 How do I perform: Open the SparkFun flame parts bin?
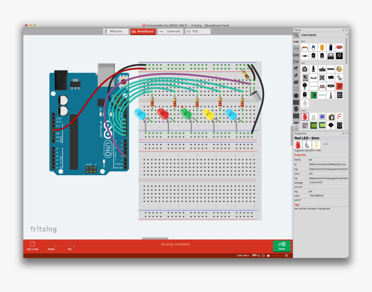(x=296, y=75)
